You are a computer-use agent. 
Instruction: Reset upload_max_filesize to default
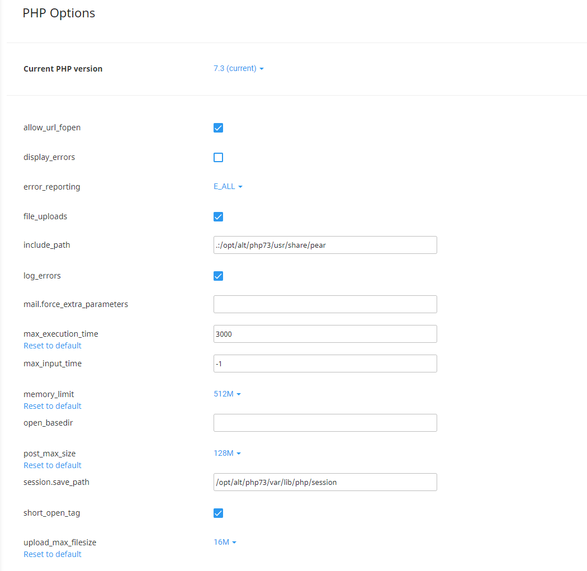[x=53, y=554]
